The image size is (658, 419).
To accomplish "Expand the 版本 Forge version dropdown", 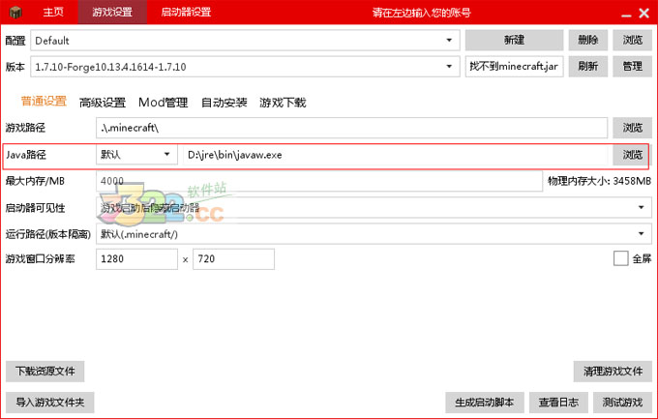I will point(245,67).
